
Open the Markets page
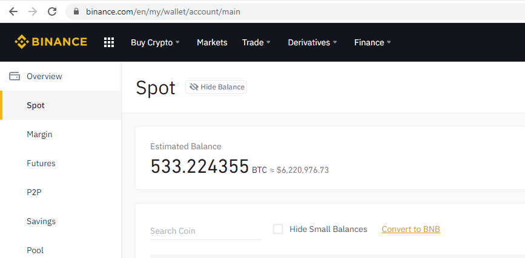pyautogui.click(x=212, y=42)
